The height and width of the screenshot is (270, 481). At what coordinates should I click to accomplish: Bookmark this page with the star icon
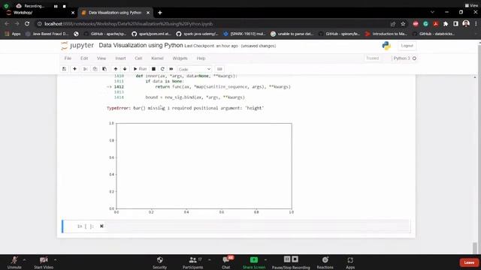coord(403,24)
